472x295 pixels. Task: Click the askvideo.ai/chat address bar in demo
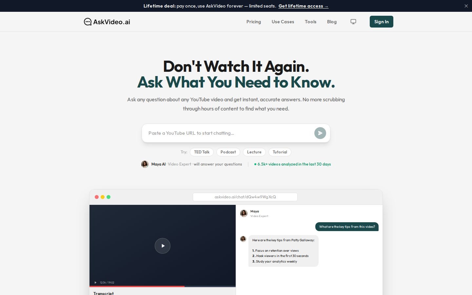245,197
